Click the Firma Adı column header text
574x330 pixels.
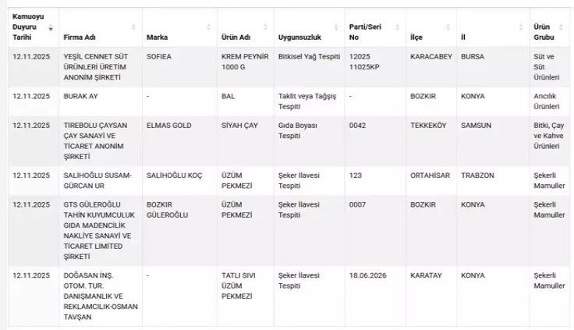[x=81, y=37]
